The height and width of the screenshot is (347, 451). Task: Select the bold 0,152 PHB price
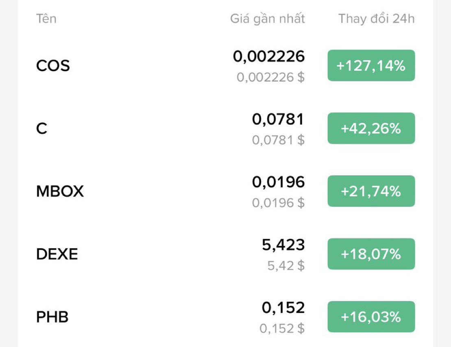click(x=283, y=308)
